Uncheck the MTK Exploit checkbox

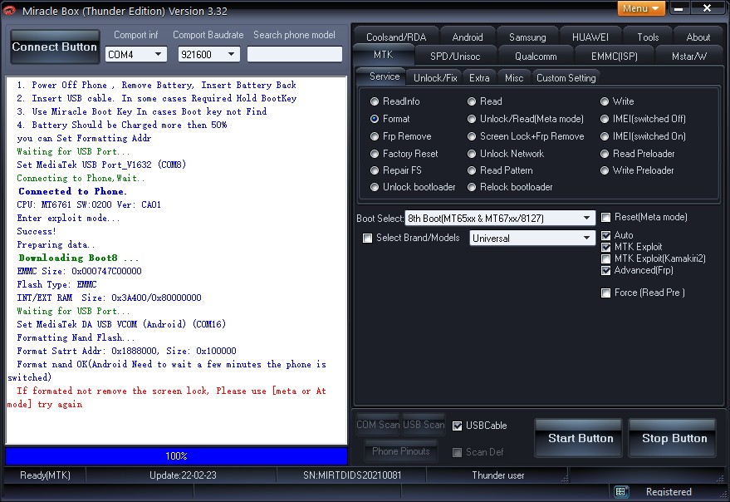(605, 247)
